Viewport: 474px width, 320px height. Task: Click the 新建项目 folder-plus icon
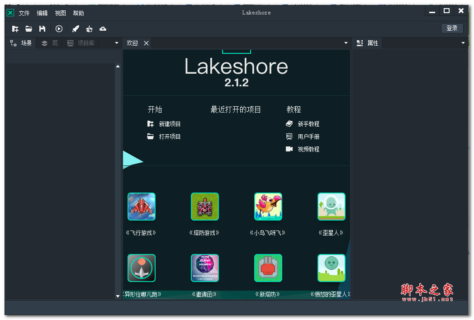pyautogui.click(x=150, y=124)
